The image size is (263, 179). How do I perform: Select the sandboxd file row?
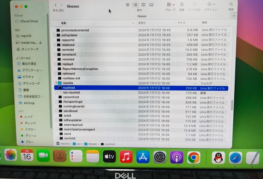click(x=70, y=111)
